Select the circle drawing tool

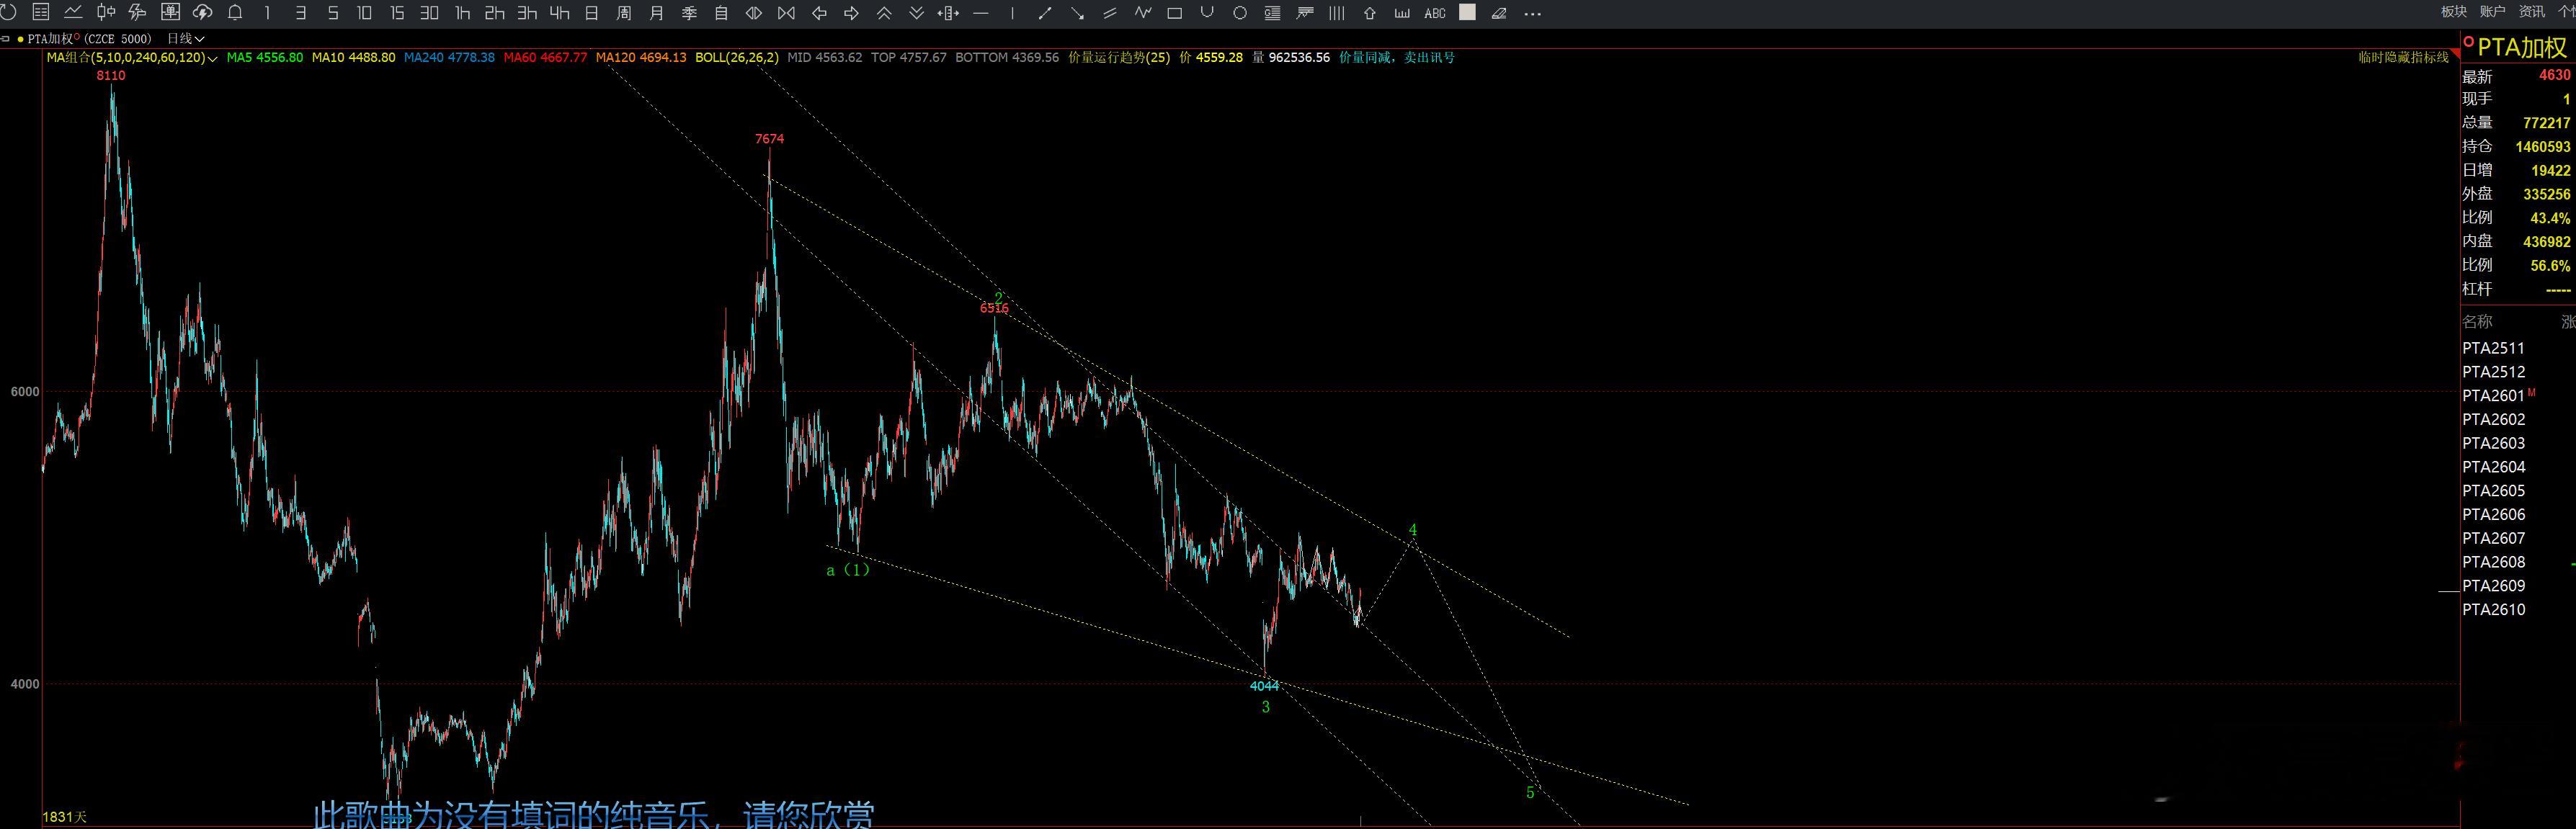[1239, 13]
